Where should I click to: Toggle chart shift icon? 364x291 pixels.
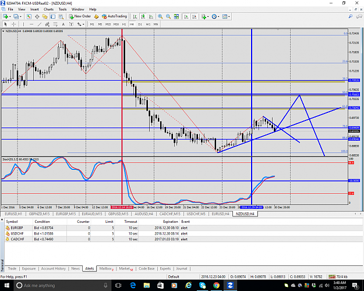pyautogui.click(x=195, y=16)
